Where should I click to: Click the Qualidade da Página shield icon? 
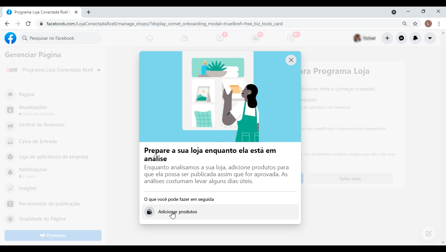coord(10,219)
